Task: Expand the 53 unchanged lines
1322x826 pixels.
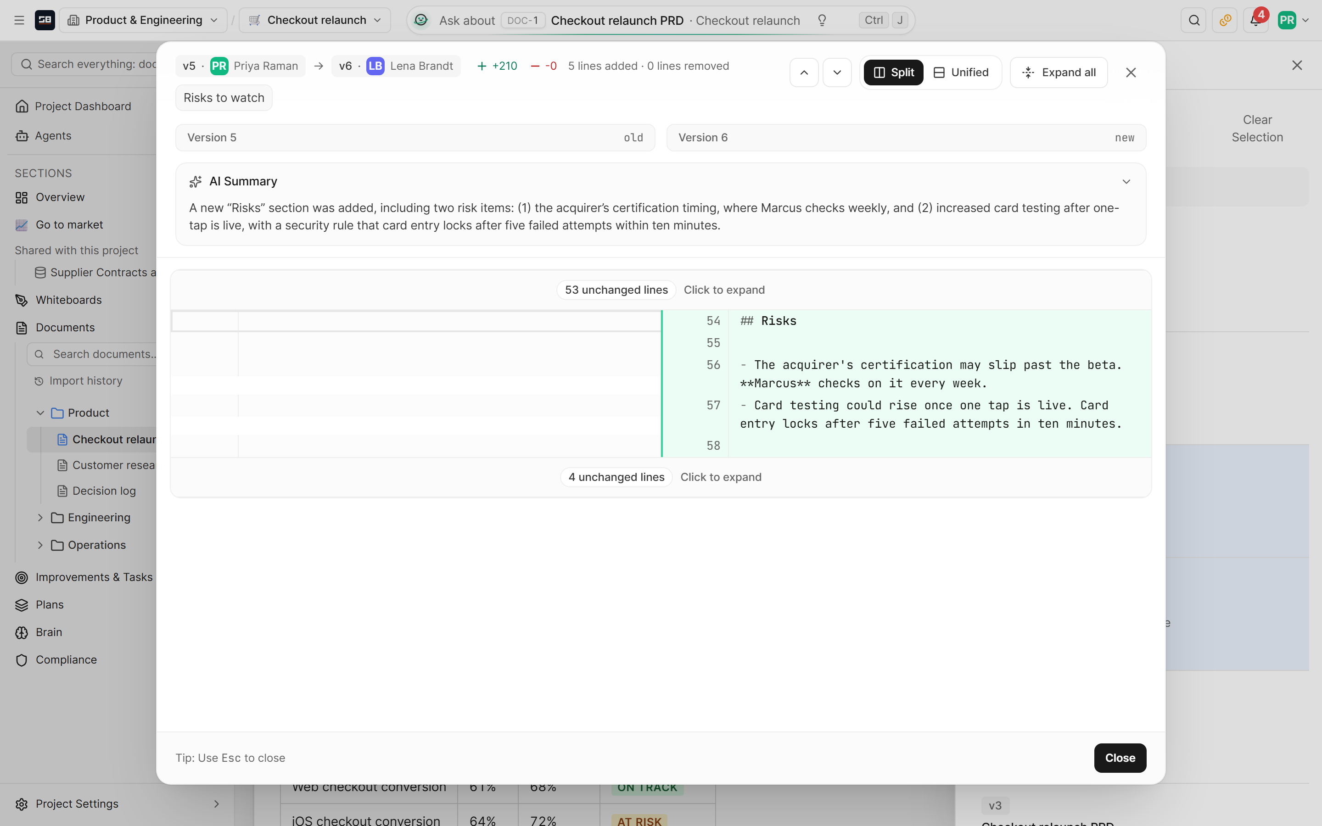Action: [661, 290]
